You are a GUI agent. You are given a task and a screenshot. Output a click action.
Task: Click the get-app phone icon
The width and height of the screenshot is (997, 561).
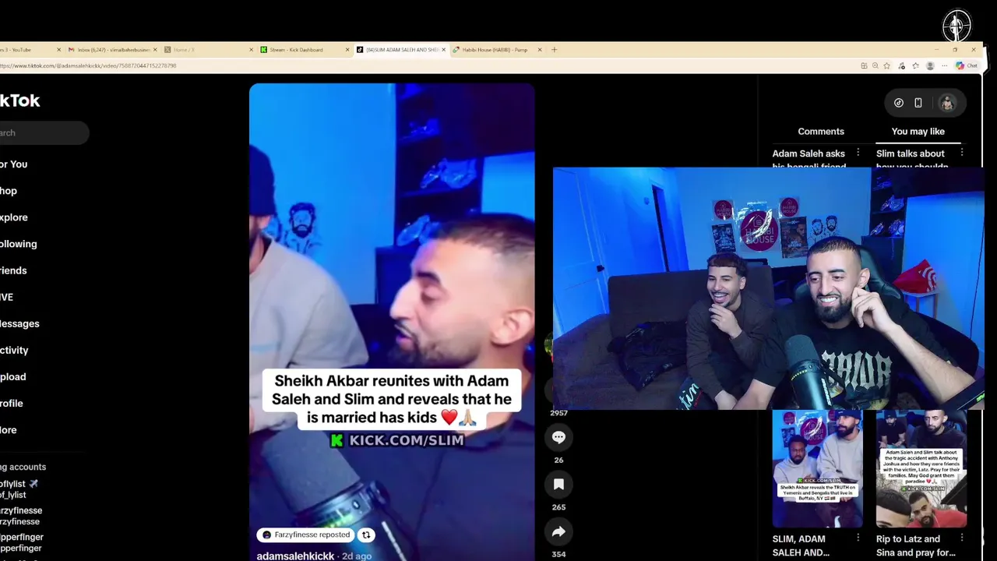918,103
